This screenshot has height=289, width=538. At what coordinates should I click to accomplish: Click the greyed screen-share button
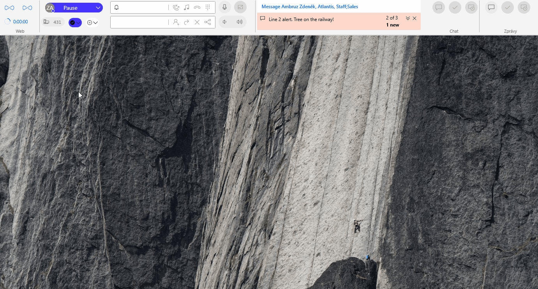[x=240, y=7]
